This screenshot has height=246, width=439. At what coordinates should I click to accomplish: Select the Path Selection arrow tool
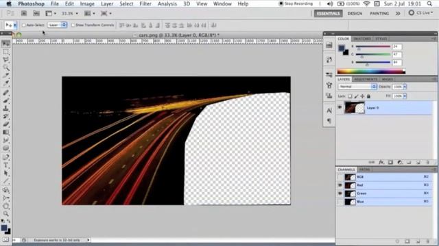(6, 173)
